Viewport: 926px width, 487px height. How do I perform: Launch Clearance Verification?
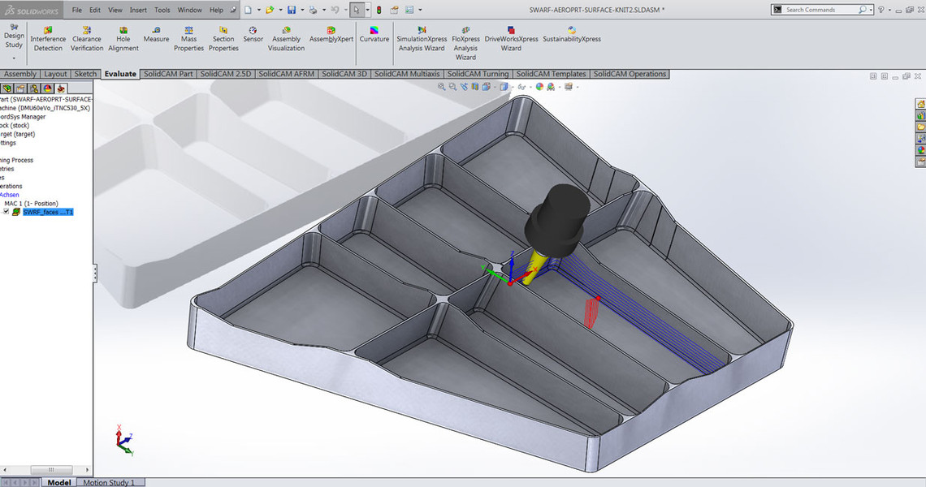click(87, 39)
